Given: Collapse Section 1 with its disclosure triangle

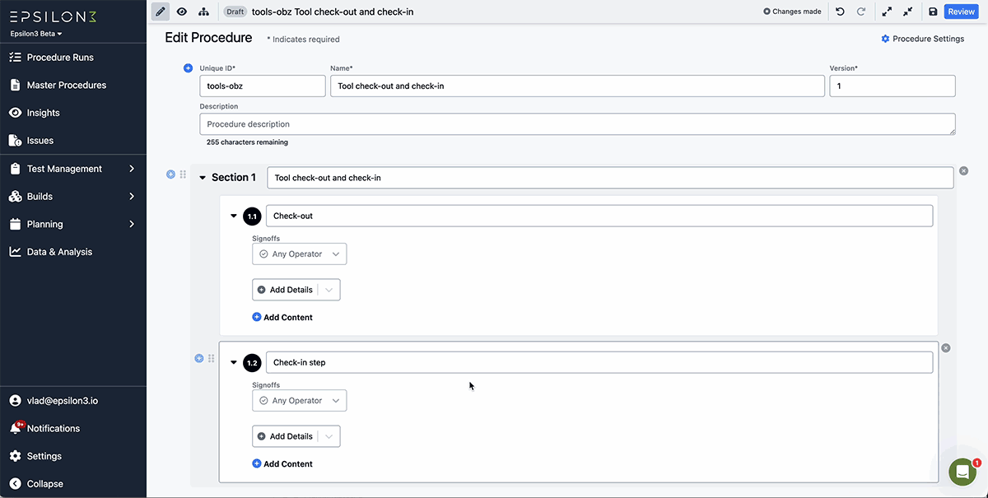Looking at the screenshot, I should 202,177.
